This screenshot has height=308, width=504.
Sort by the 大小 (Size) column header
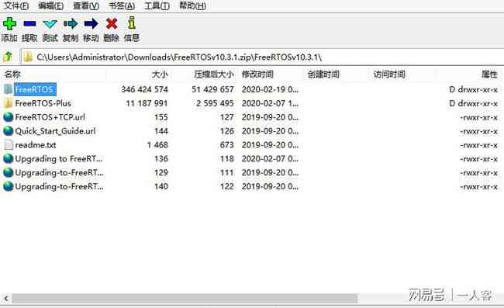coord(160,74)
